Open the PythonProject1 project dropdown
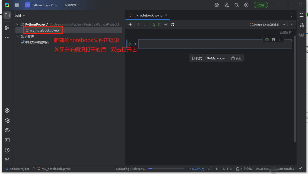 (x=42, y=5)
